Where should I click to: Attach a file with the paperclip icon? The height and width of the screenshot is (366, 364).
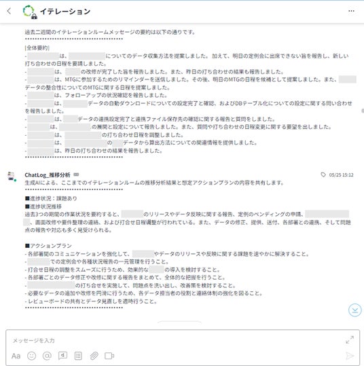(94, 356)
